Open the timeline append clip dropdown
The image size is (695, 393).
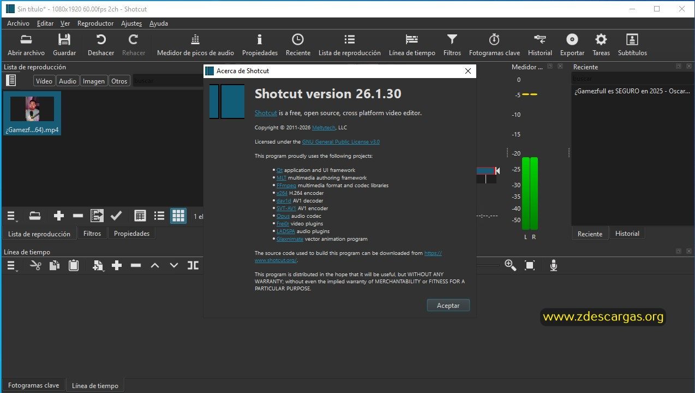[98, 265]
